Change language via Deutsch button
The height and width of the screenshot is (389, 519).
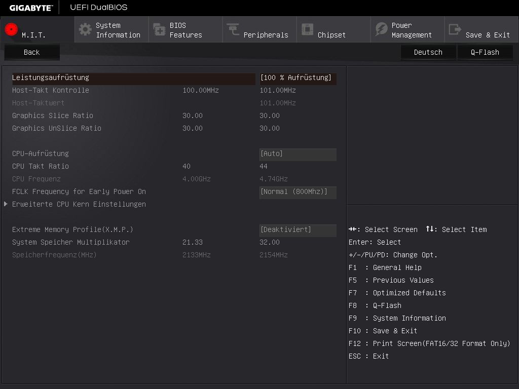[428, 52]
